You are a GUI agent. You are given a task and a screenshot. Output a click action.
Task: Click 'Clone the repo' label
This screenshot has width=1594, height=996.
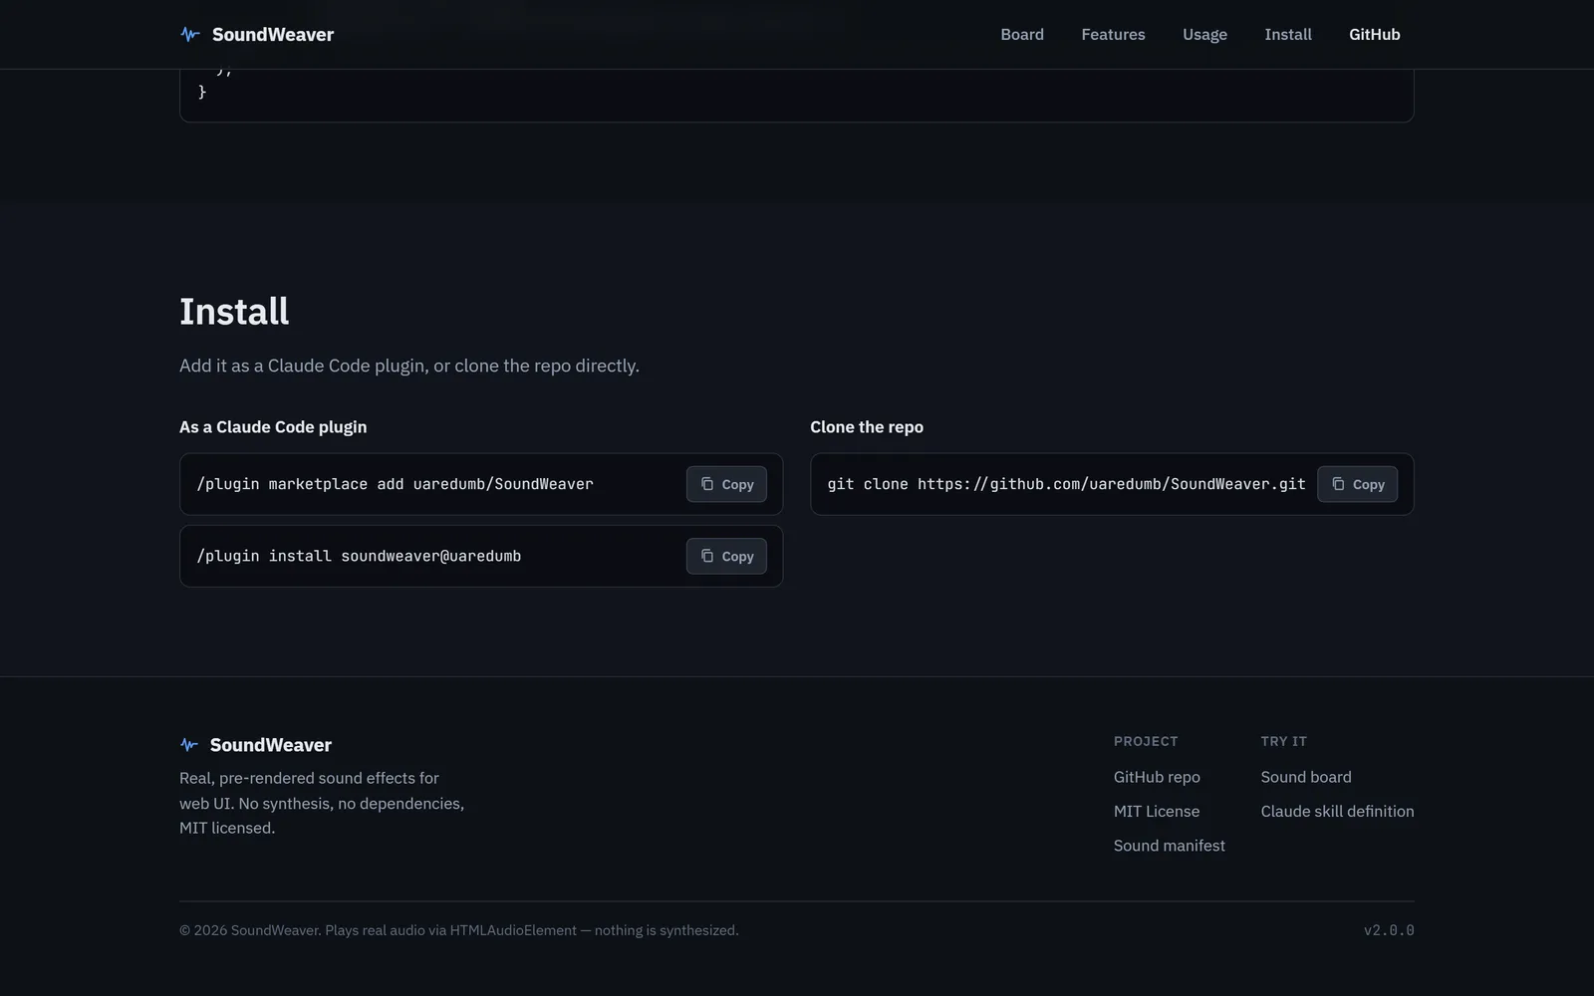click(867, 427)
